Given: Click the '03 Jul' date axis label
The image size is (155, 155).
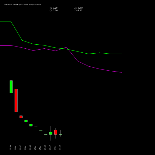Looking at the screenshot, I should pyautogui.click(x=25, y=148).
